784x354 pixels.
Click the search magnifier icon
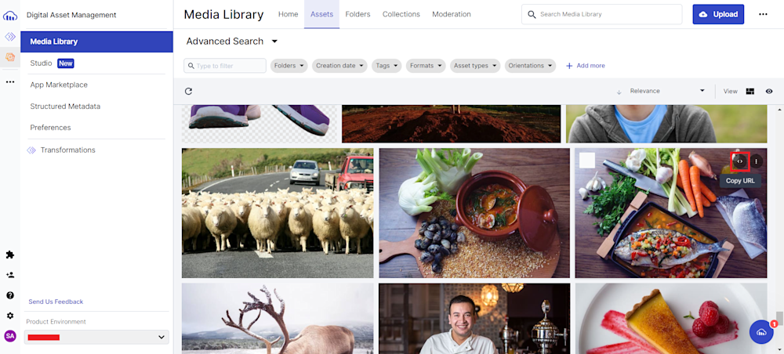(532, 14)
